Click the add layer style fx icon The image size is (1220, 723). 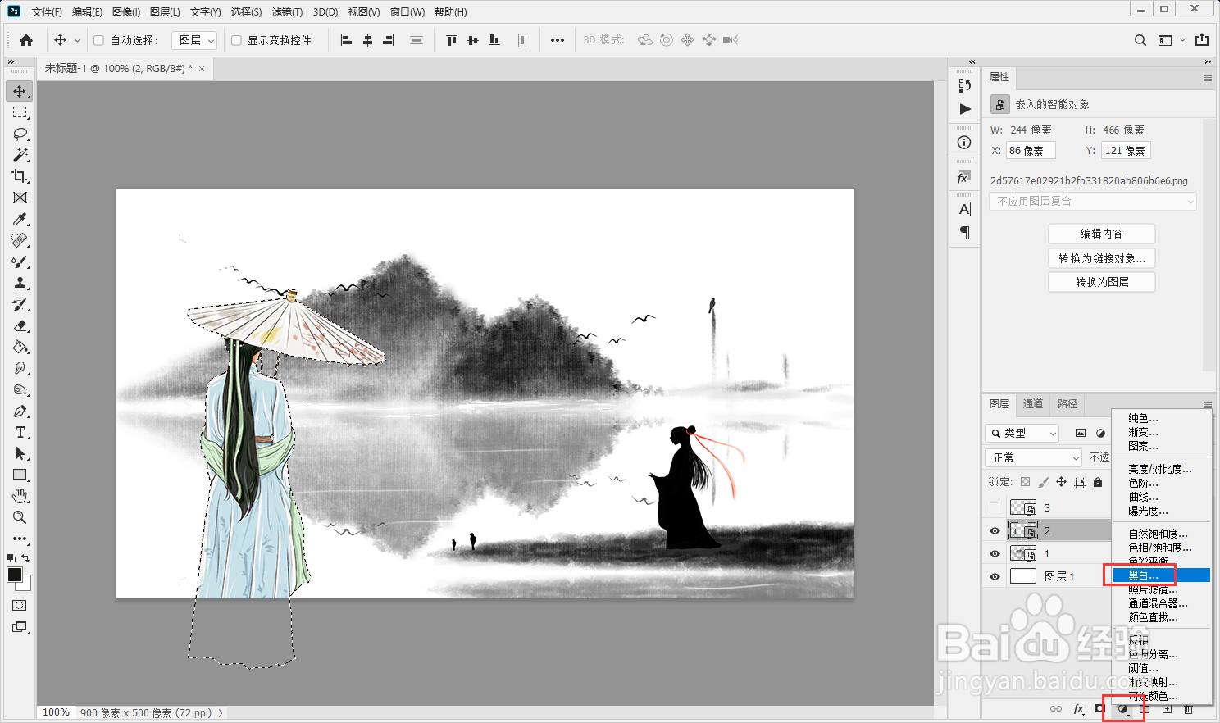[x=1078, y=709]
